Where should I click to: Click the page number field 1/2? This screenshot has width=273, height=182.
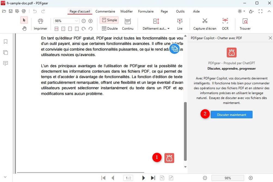click(128, 178)
